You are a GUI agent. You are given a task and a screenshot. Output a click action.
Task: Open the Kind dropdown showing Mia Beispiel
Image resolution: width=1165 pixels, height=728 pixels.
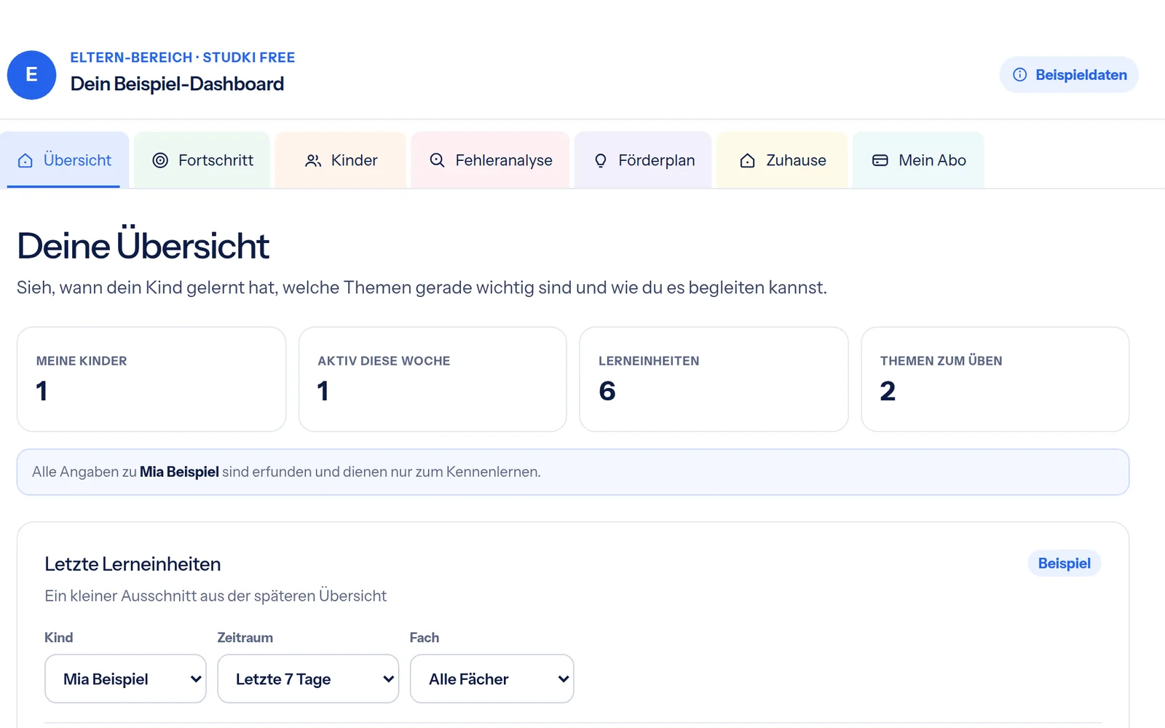[125, 678]
